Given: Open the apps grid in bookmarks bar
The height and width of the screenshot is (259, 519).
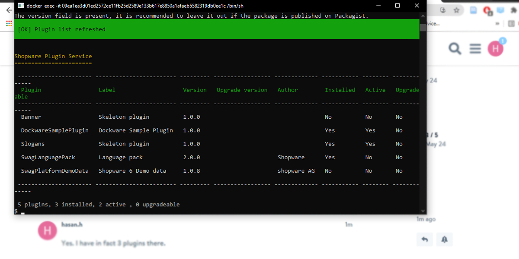Looking at the screenshot, I should tap(9, 23).
